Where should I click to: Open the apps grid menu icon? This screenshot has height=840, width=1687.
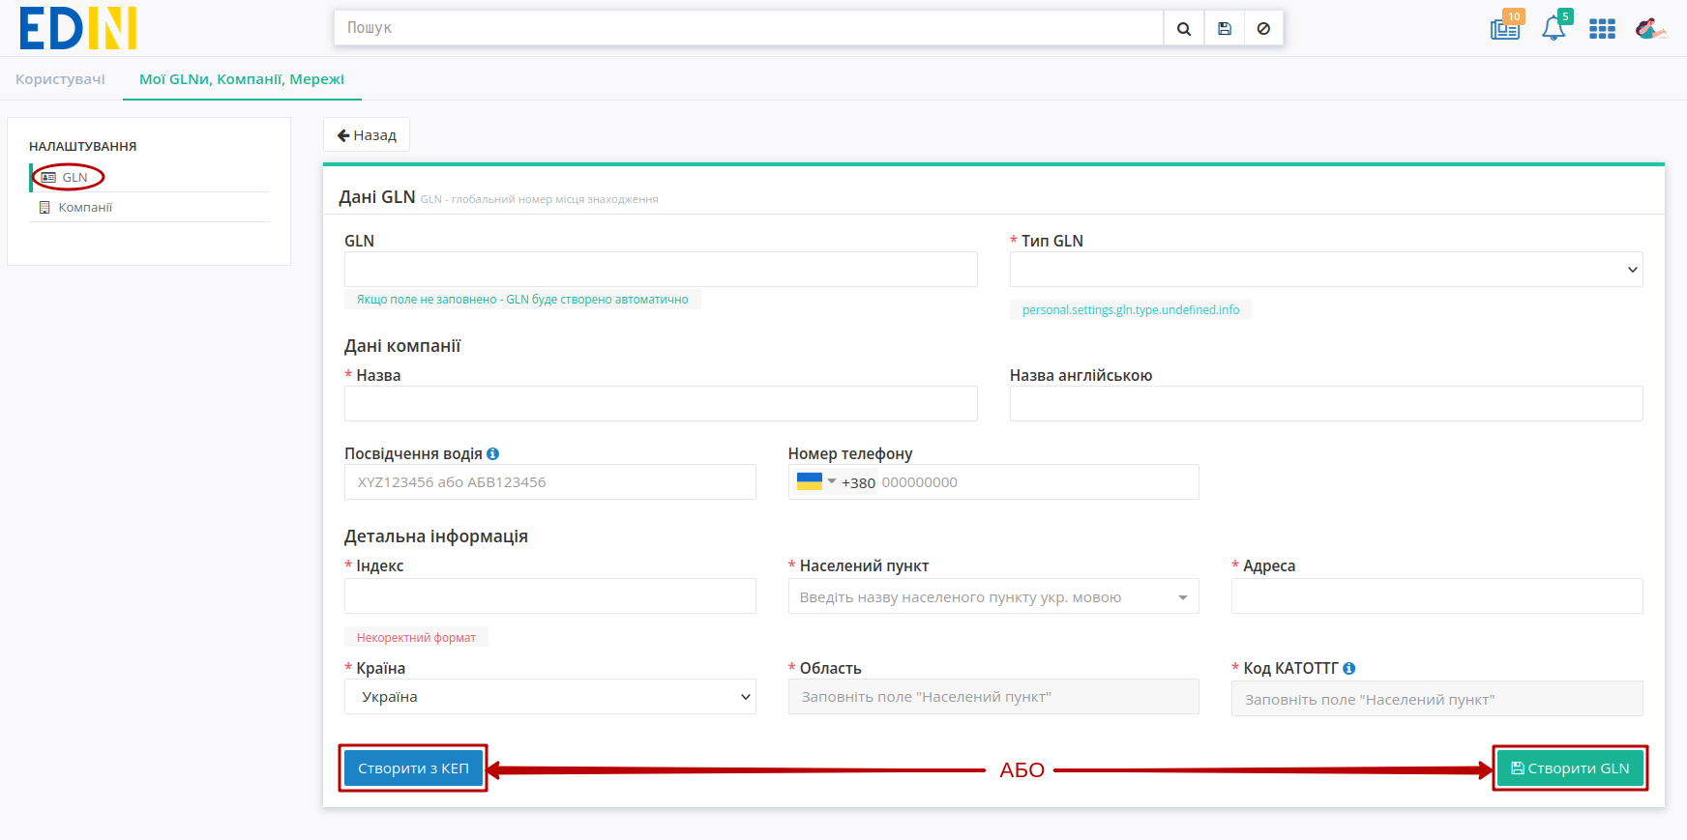pos(1602,29)
